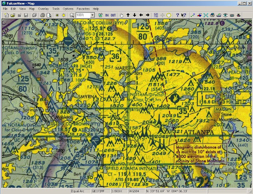Click the dim sun brightness icon
Image resolution: width=253 pixels, height=194 pixels.
point(57,15)
